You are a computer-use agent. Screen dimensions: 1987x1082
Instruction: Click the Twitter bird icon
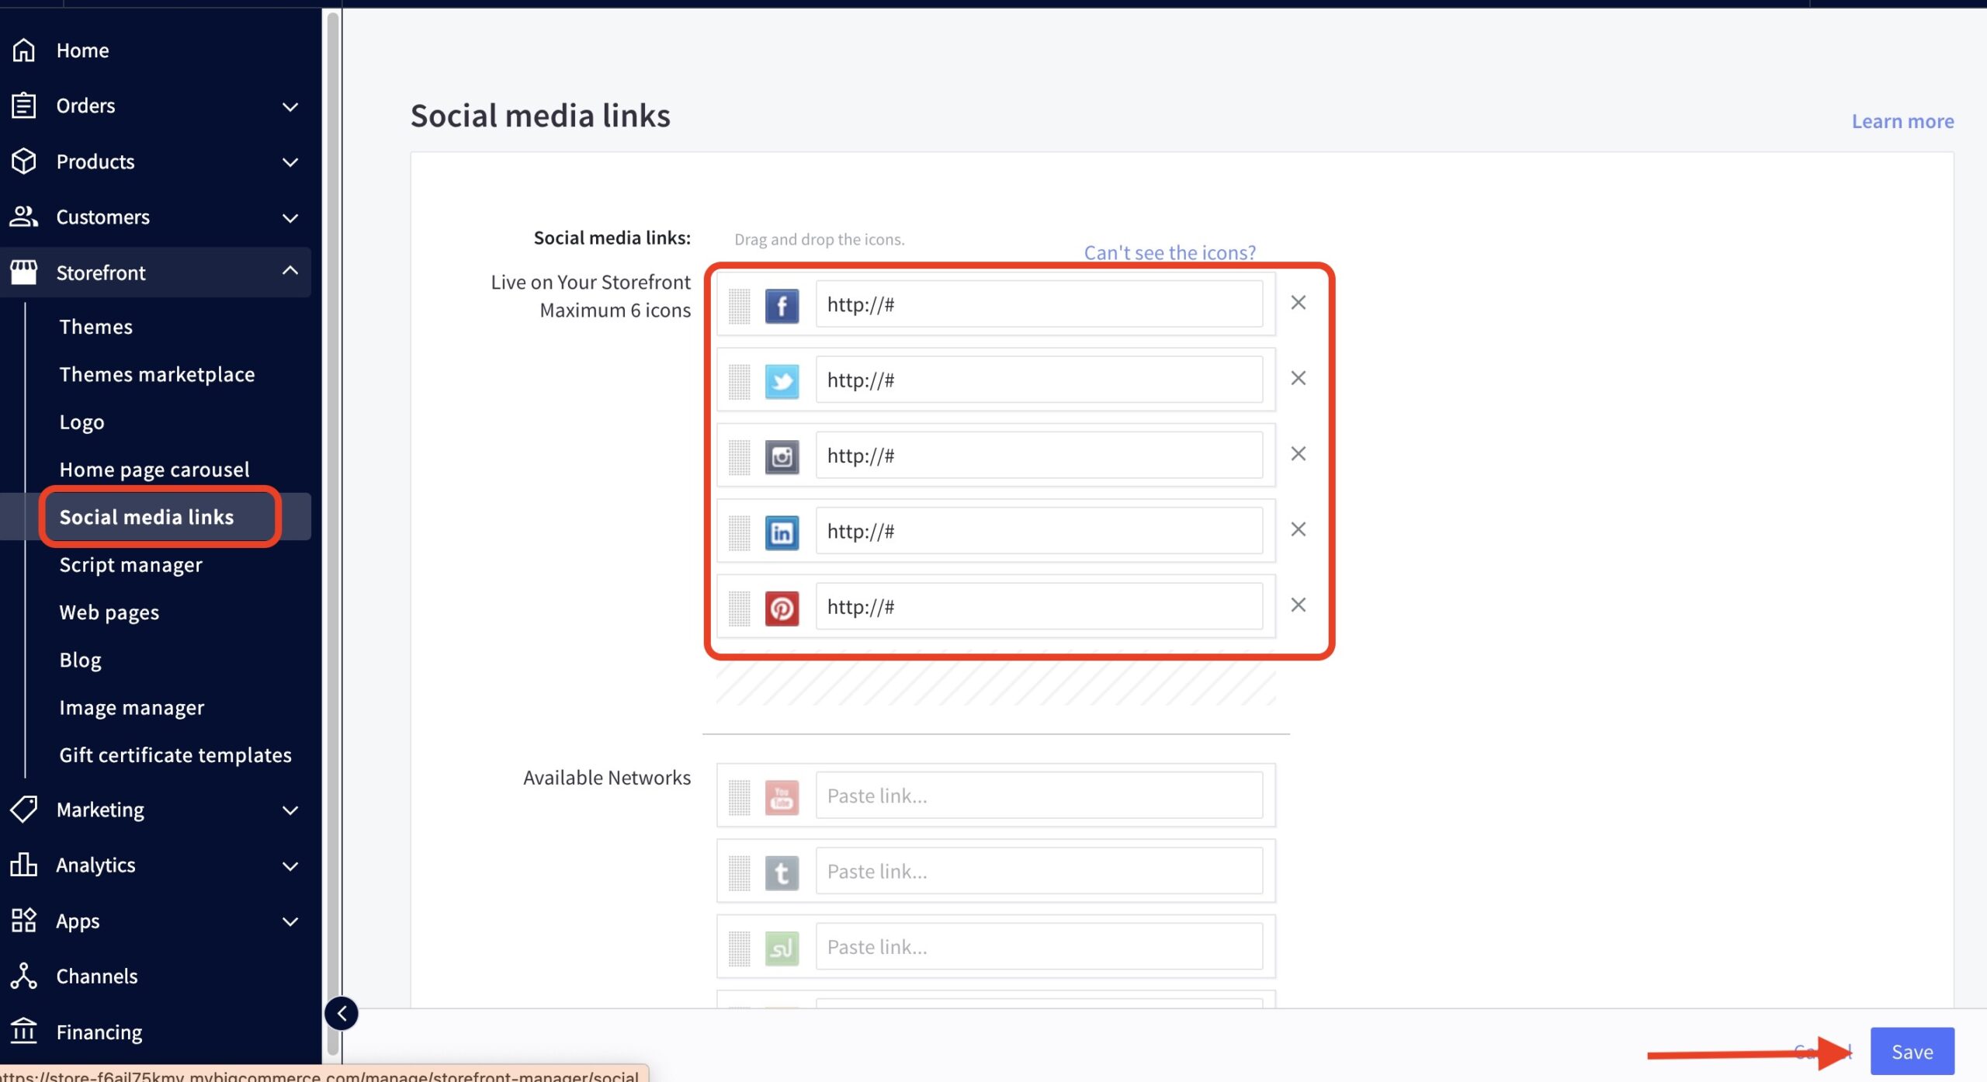click(782, 380)
